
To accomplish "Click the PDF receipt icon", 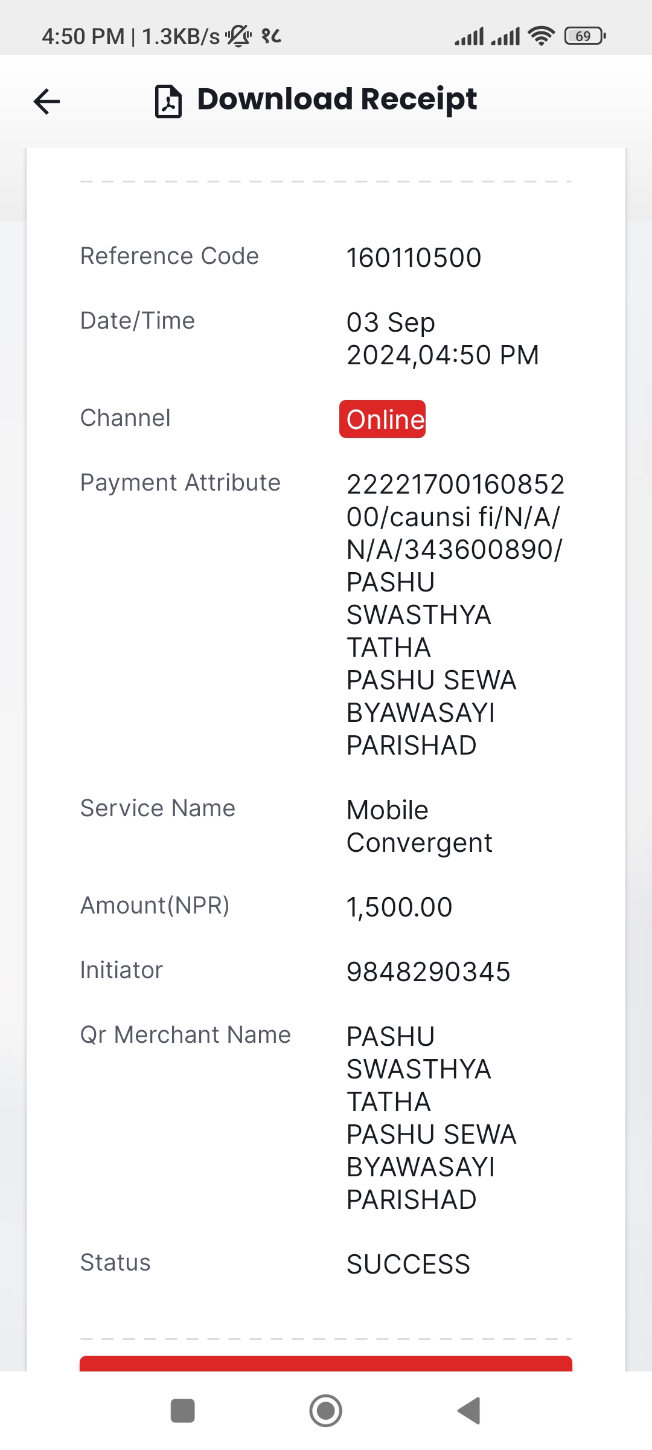I will [x=168, y=101].
